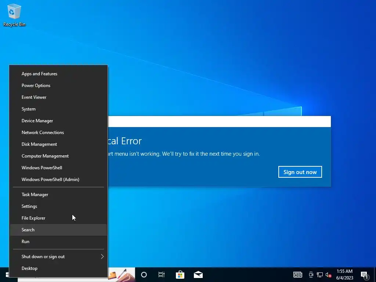Select the System menu entry
Image resolution: width=376 pixels, height=282 pixels.
point(58,109)
